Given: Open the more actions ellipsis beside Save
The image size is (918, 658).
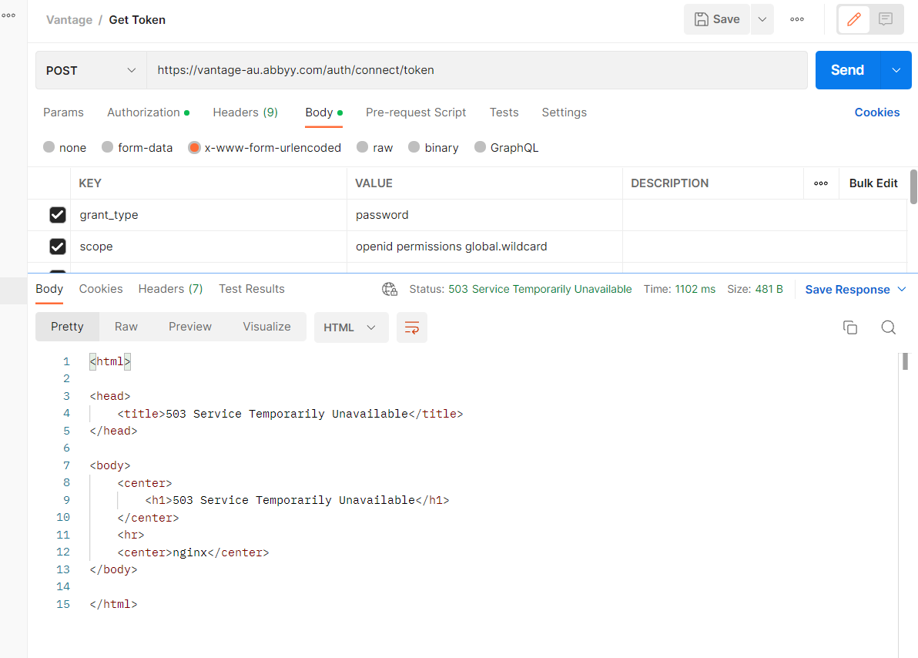Looking at the screenshot, I should 797,19.
